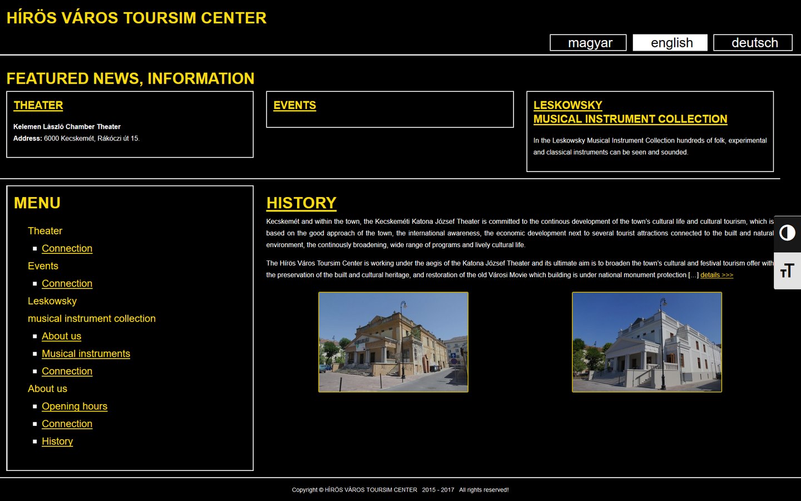
Task: Click the FEATURED NEWS, INFORMATION heading
Action: 130,78
